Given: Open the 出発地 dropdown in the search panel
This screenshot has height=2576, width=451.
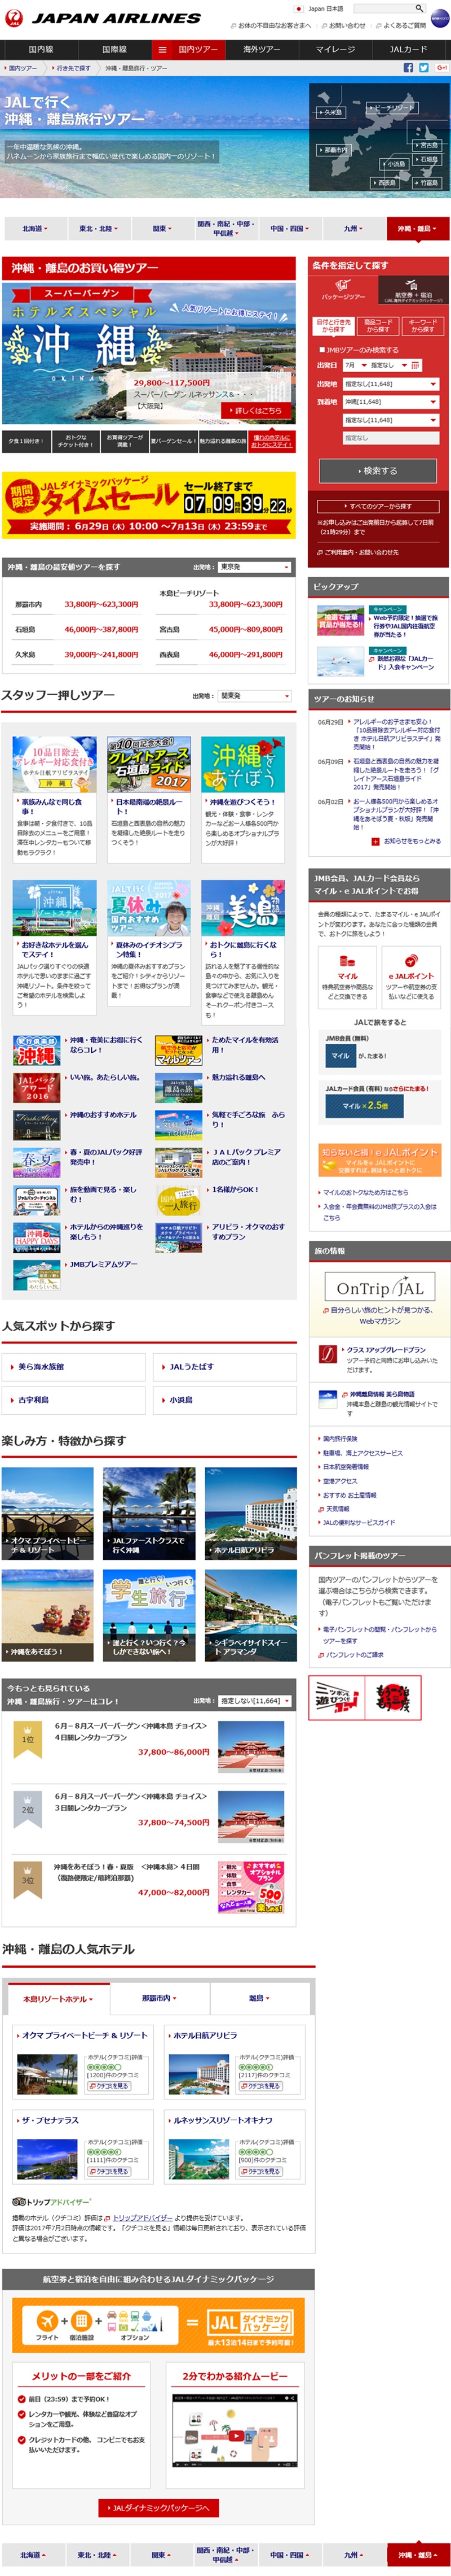Looking at the screenshot, I should coord(390,384).
